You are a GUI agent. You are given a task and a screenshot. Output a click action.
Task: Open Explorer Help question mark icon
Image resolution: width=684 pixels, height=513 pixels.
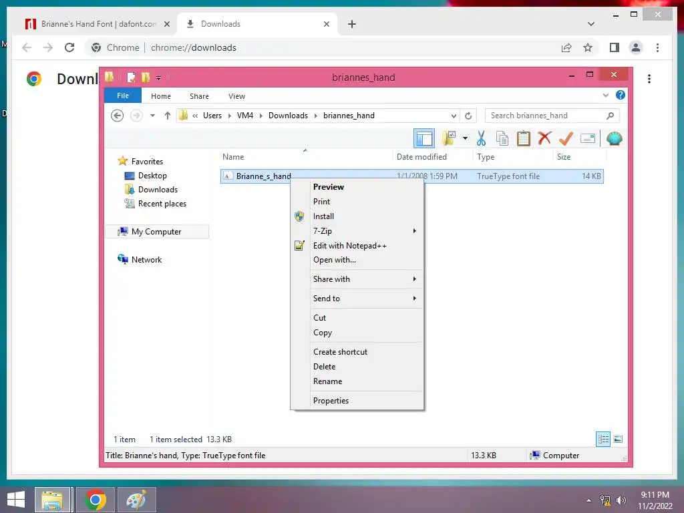[x=620, y=95]
